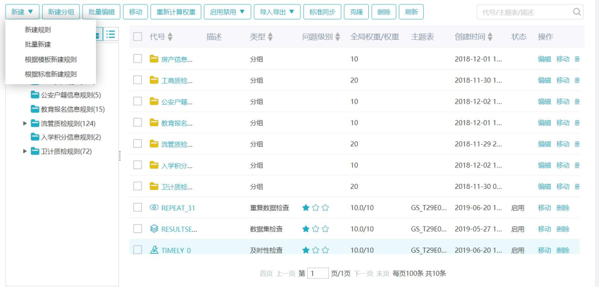Click the page number input field
The image size is (599, 287).
tap(318, 273)
